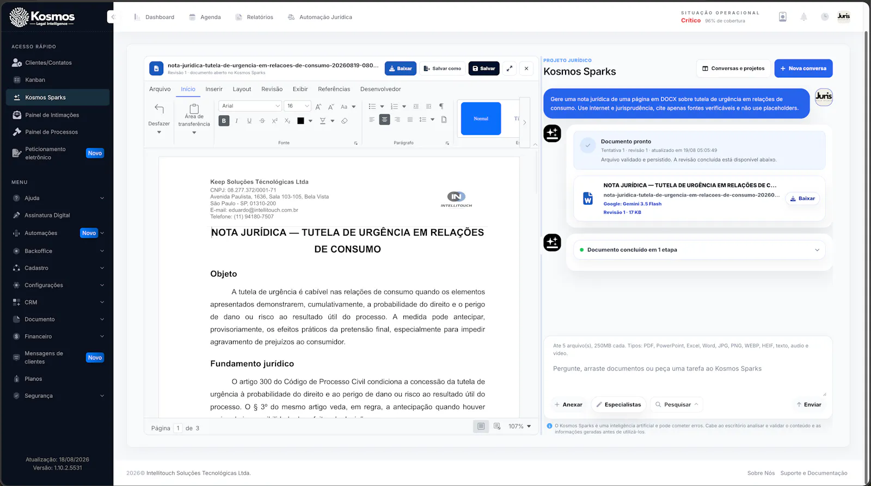Screen dimensions: 871x486
Task: Switch to the Layout ribbon tab
Action: [x=242, y=89]
